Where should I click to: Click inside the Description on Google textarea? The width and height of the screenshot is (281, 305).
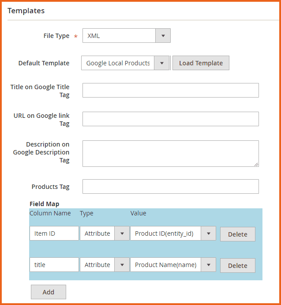pyautogui.click(x=170, y=153)
